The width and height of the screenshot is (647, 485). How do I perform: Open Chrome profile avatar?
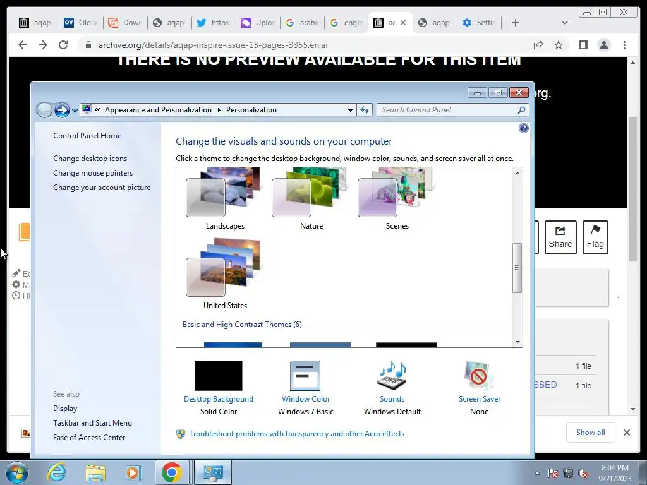(x=603, y=45)
